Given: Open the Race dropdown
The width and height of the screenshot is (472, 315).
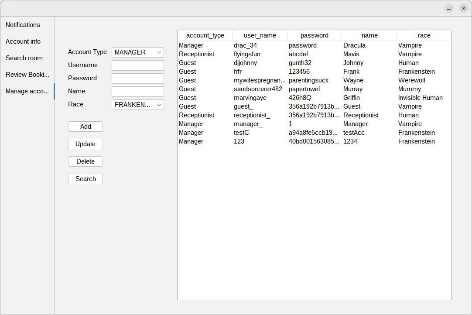Looking at the screenshot, I should (137, 104).
